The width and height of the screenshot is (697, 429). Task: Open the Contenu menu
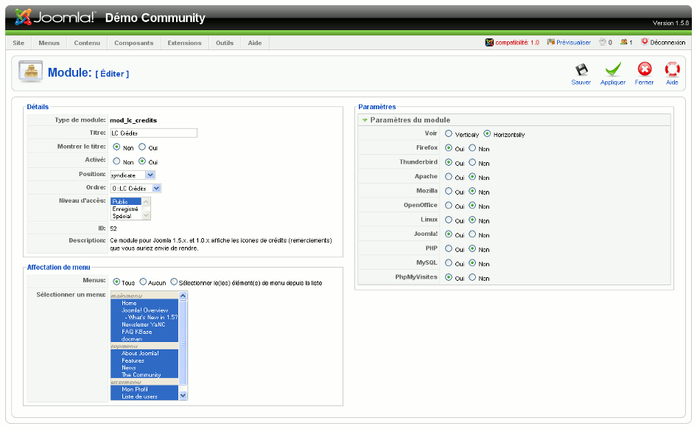coord(87,43)
